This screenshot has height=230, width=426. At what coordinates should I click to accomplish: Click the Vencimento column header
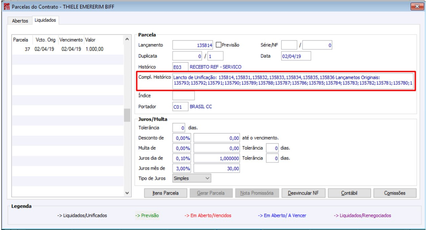click(71, 40)
